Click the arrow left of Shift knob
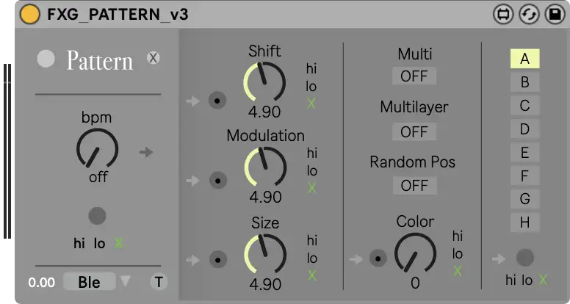The image size is (570, 304). [x=192, y=101]
